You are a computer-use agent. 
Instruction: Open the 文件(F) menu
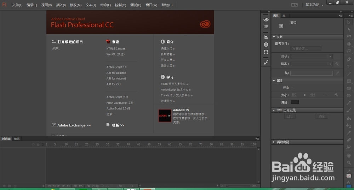click(x=17, y=5)
